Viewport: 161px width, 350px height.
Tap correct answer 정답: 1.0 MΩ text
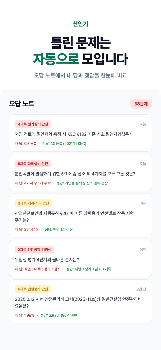click(64, 144)
